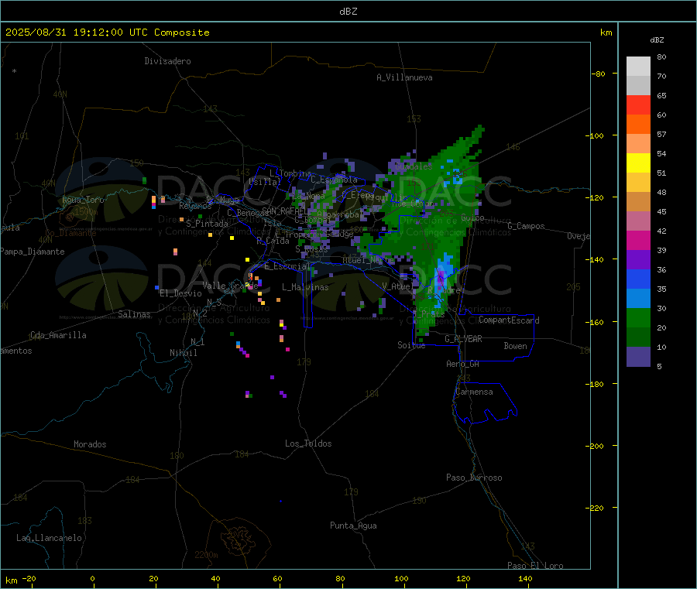This screenshot has width=697, height=589.
Task: Select the 42 dBZ magenta color swatch
Action: 638,240
